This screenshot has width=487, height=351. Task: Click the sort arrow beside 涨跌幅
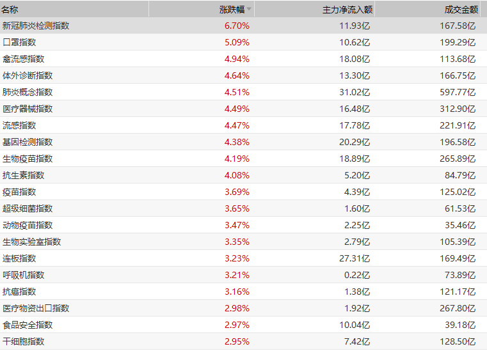250,10
